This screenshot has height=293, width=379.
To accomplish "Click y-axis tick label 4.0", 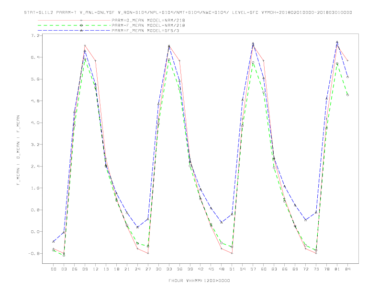I will coord(35,123).
